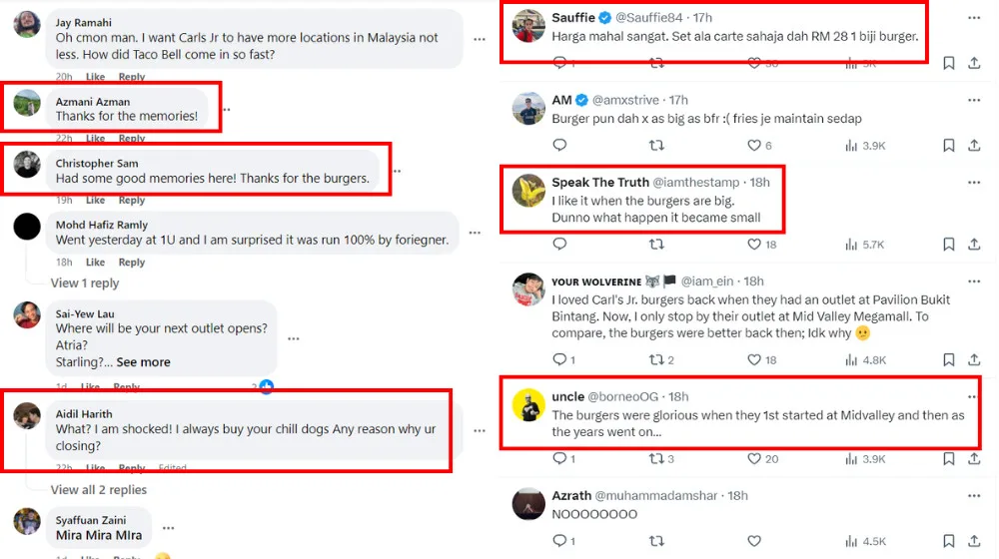Toggle heart on uncle borneoOG's tweet
Viewport: 999px width, 559px height.
pyautogui.click(x=754, y=459)
